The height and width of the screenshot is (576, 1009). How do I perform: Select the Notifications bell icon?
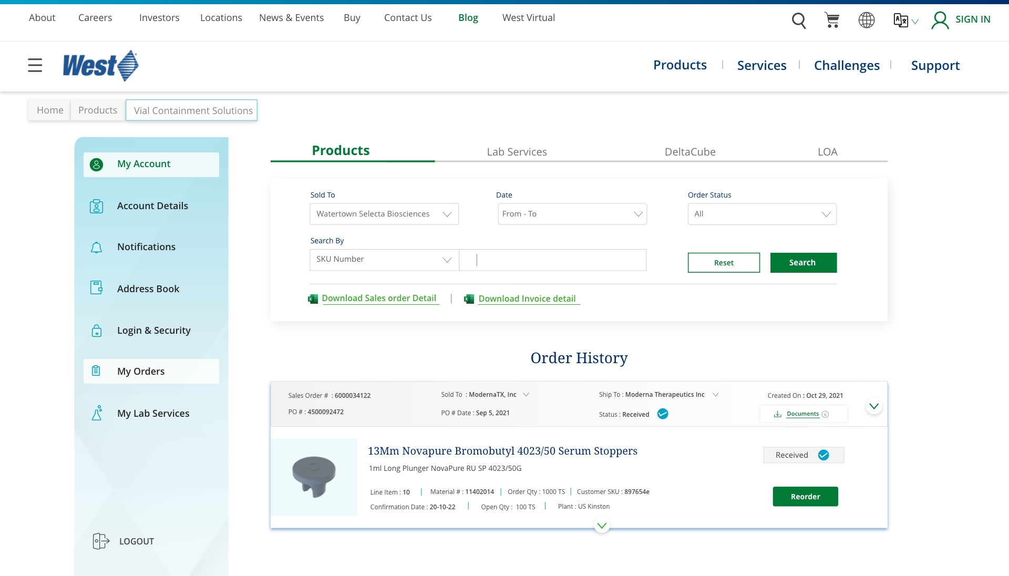97,247
